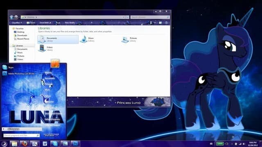Screen dimensions: 262x147
Task: Open Photoshop from the taskbar
Action: [75, 144]
